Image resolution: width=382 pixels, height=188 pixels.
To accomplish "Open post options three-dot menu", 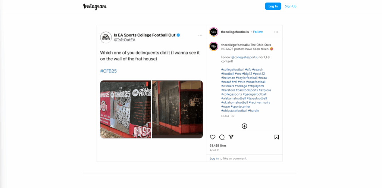I will [276, 32].
